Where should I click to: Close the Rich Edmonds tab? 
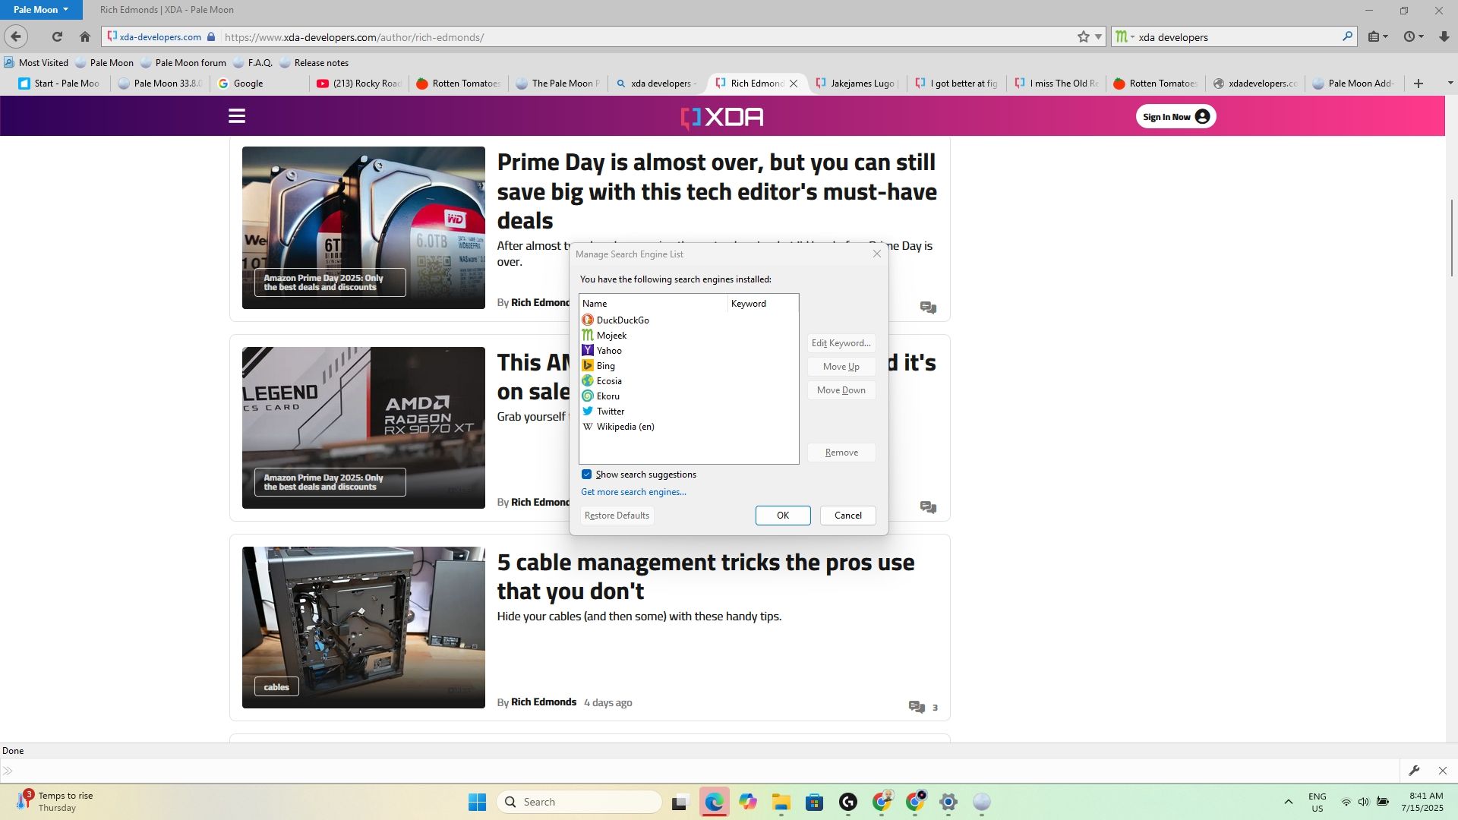point(794,84)
